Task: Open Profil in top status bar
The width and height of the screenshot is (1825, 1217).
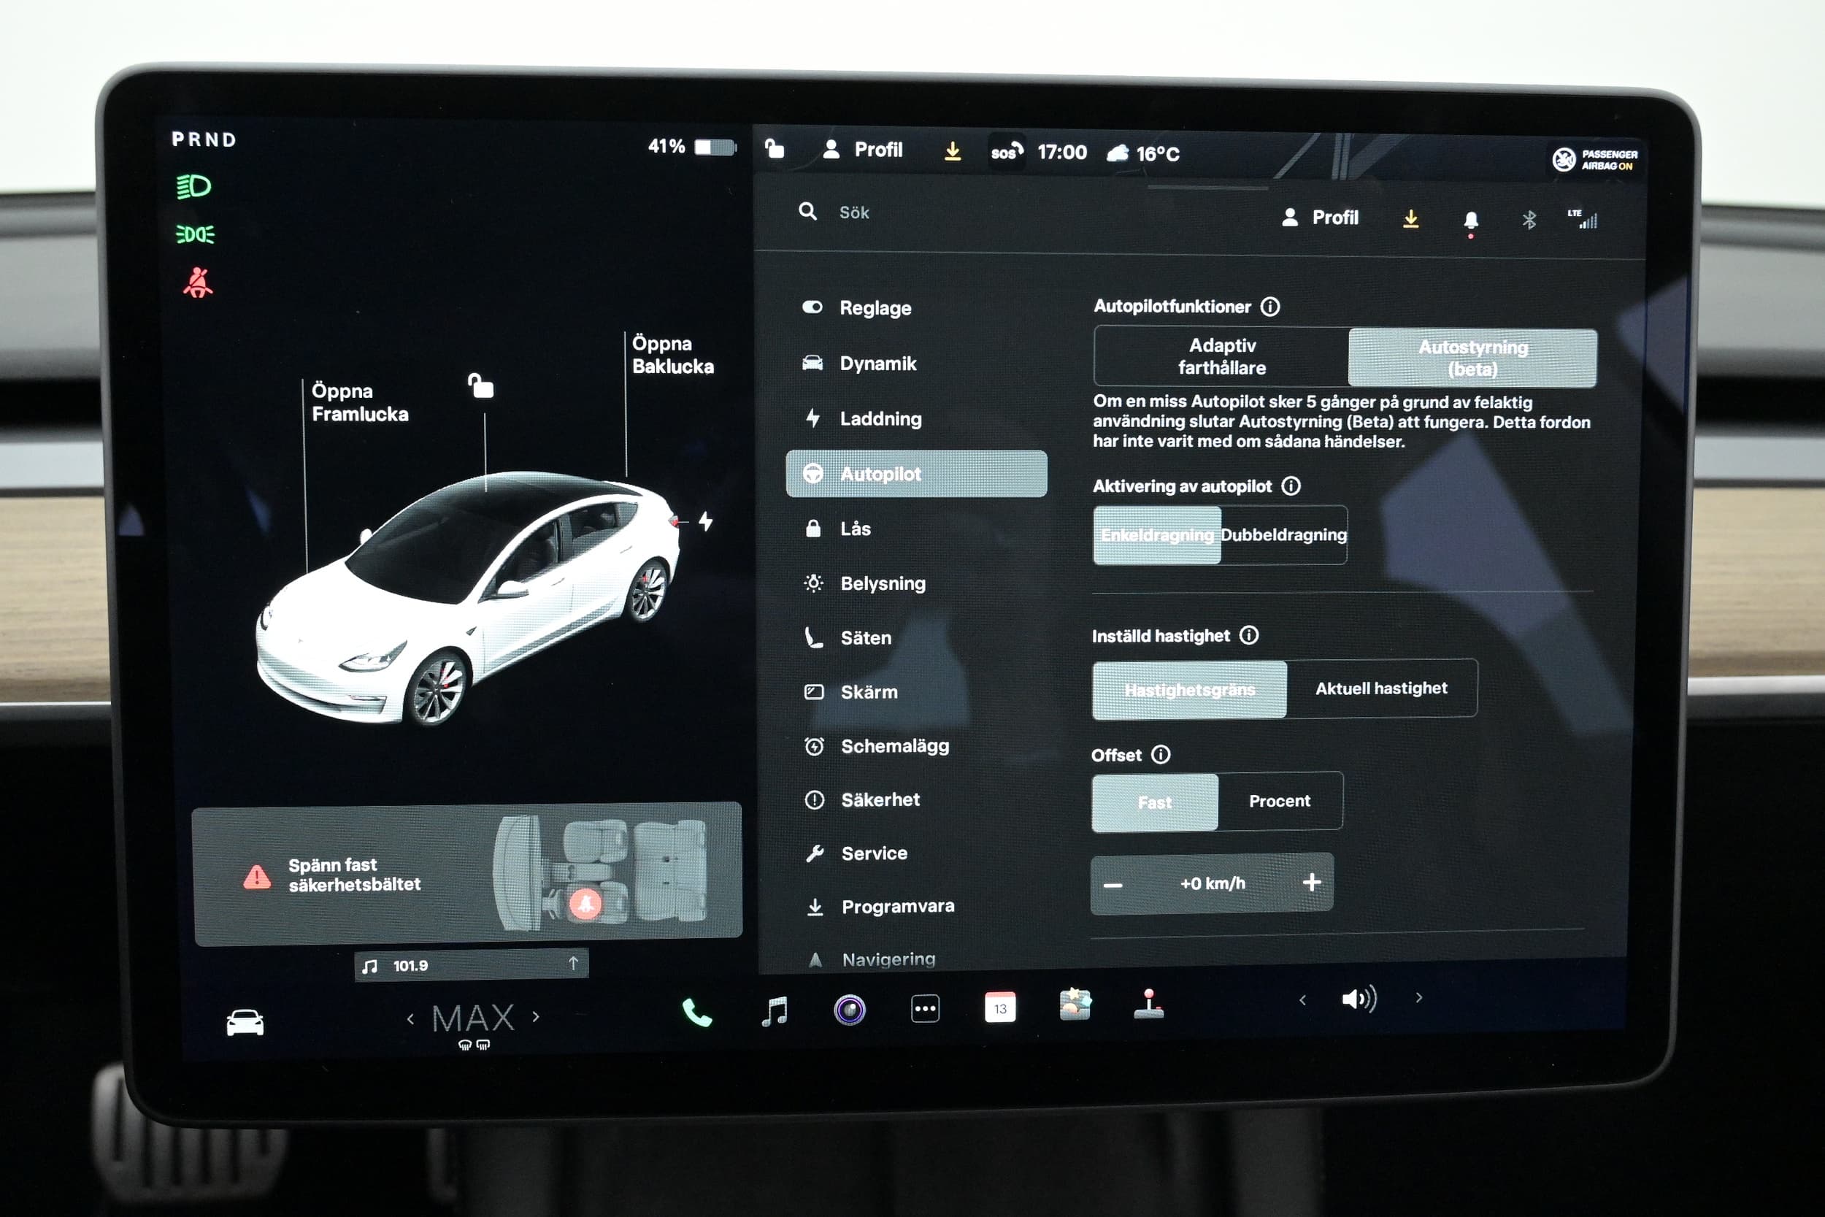Action: [863, 149]
